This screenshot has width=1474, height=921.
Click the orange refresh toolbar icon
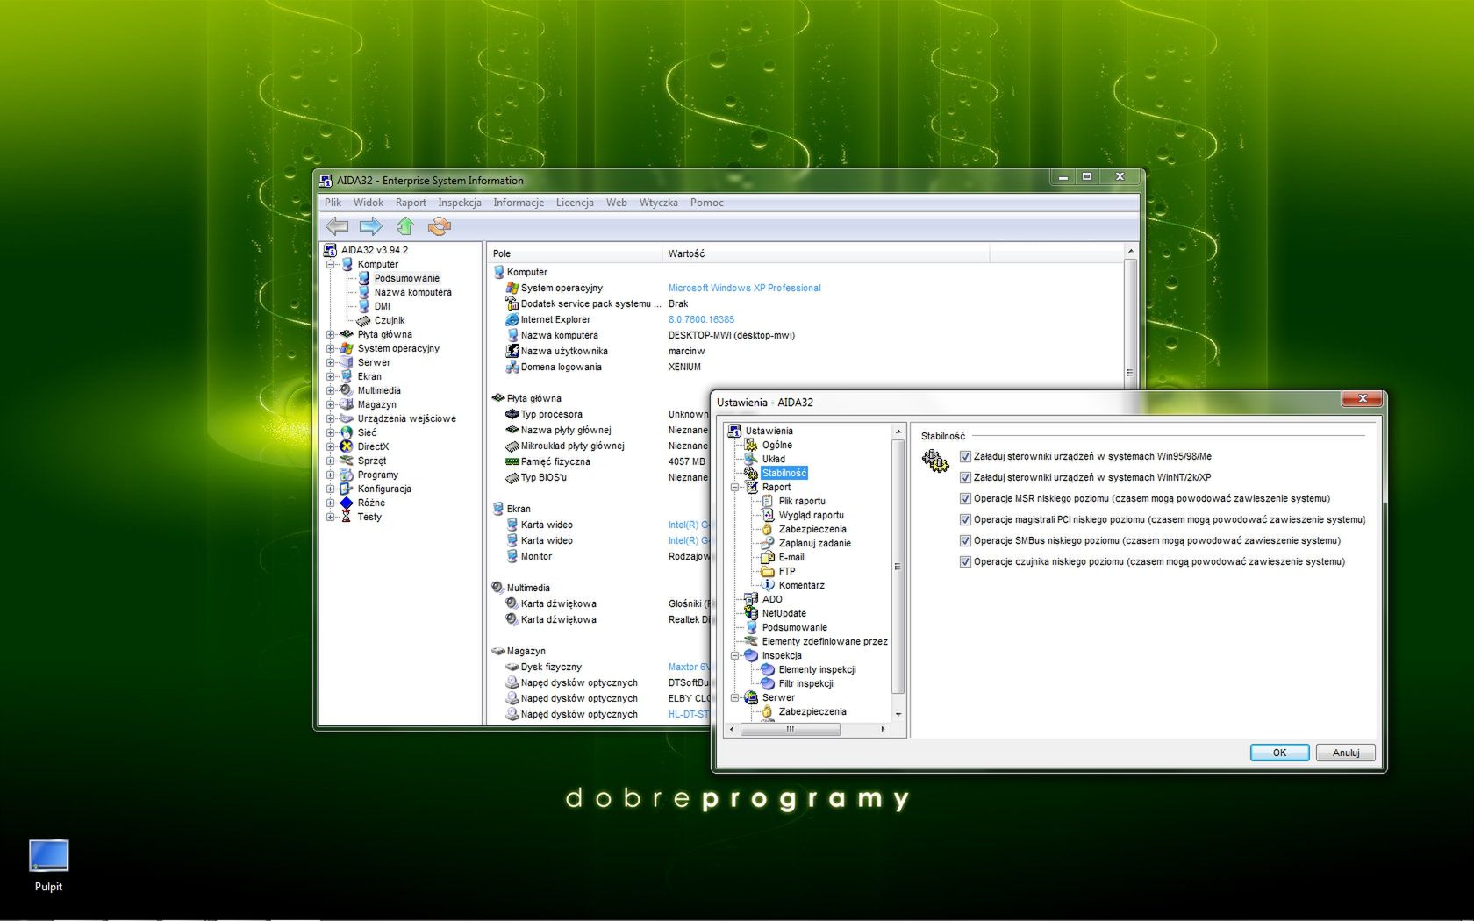tap(440, 226)
